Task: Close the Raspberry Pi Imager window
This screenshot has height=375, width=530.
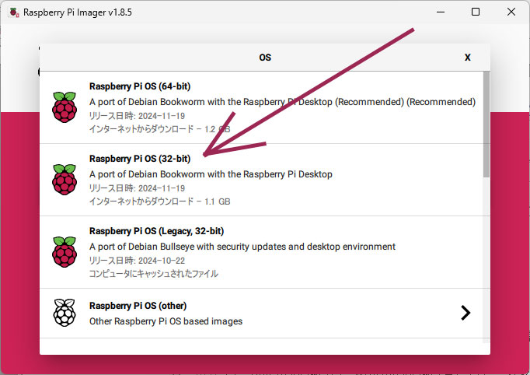Action: pyautogui.click(x=511, y=12)
